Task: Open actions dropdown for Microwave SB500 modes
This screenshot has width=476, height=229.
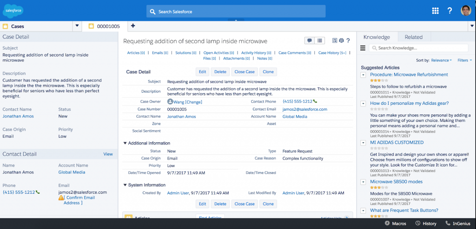Action: point(363,182)
